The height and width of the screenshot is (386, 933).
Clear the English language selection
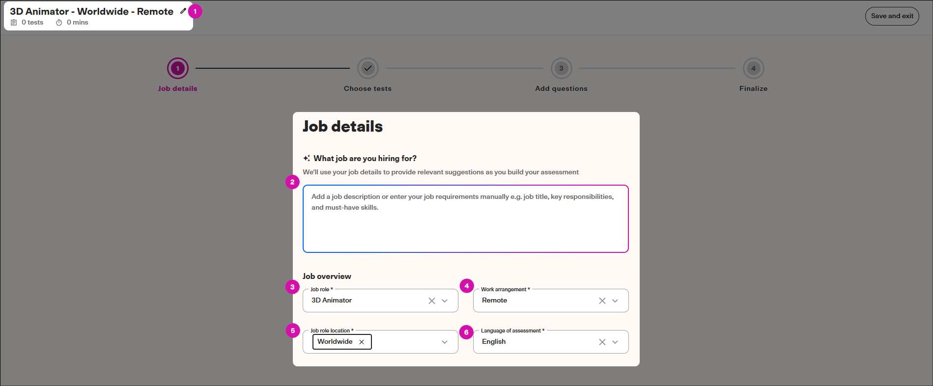coord(602,342)
